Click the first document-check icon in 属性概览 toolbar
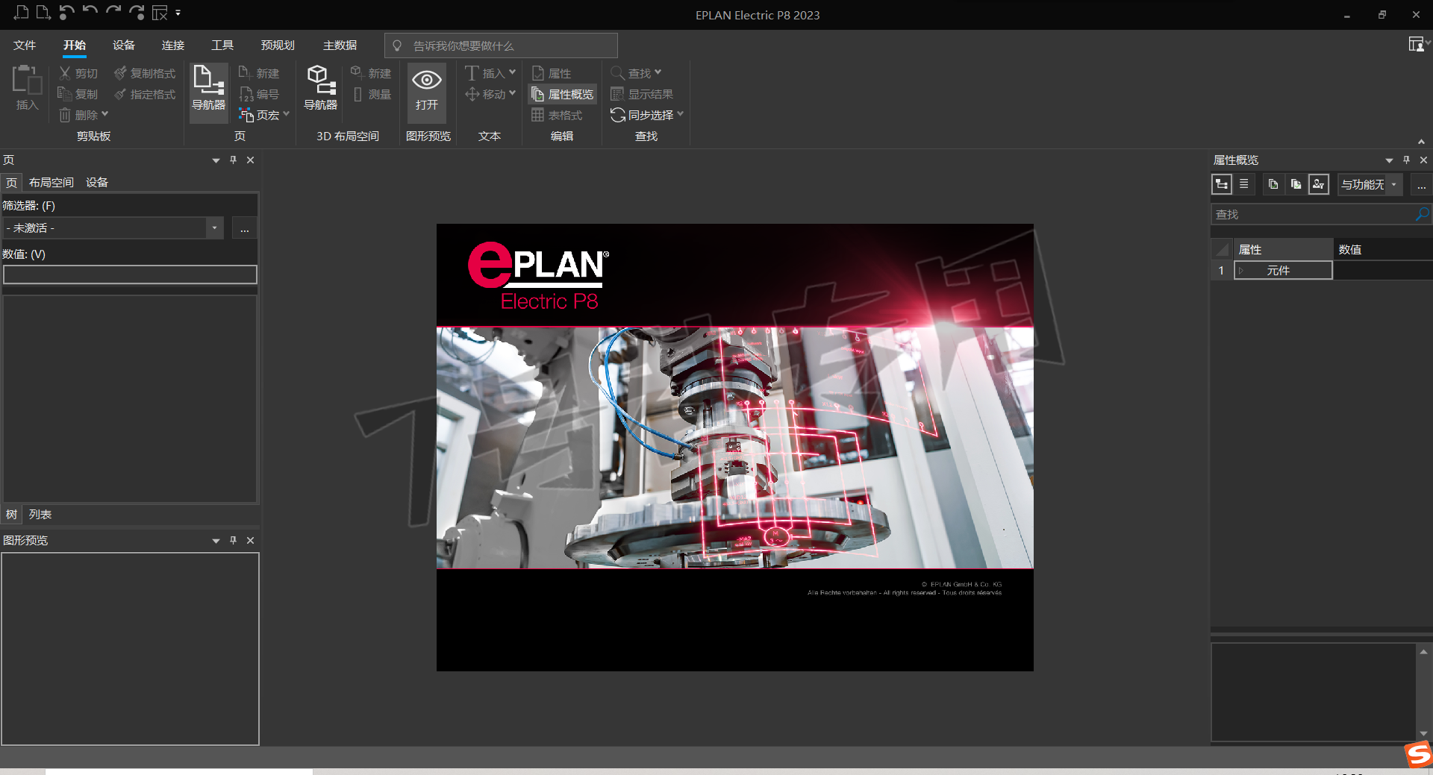The width and height of the screenshot is (1433, 775). [x=1273, y=184]
